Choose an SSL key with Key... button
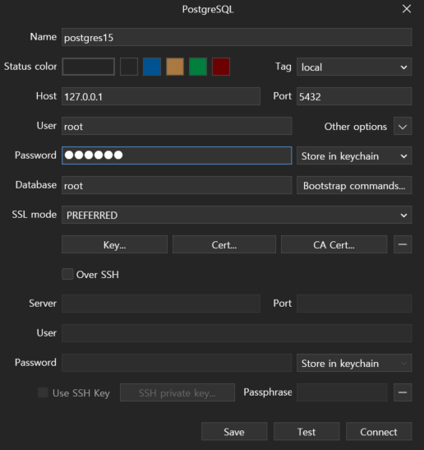The image size is (424, 450). tap(114, 244)
